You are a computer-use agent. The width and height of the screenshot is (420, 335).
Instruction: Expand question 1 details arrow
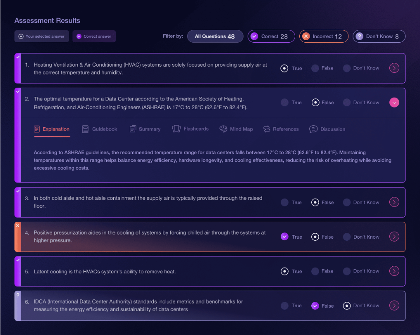pyautogui.click(x=394, y=68)
